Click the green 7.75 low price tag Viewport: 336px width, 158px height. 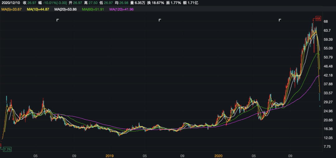[x=7, y=149]
